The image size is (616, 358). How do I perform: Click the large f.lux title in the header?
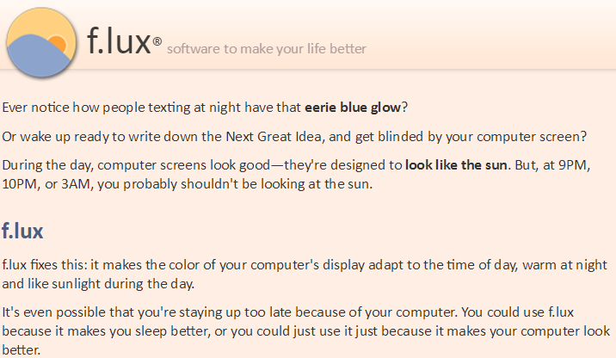[x=120, y=40]
